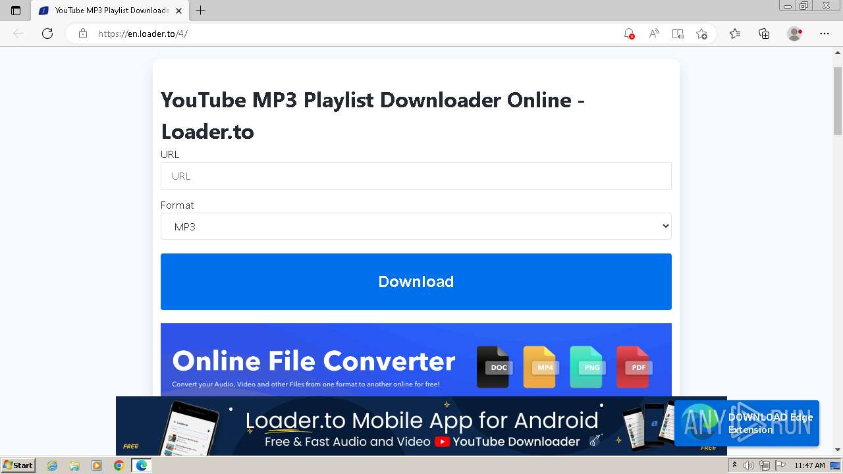Viewport: 843px width, 474px height.
Task: Click the scrollbar down arrow
Action: [838, 450]
